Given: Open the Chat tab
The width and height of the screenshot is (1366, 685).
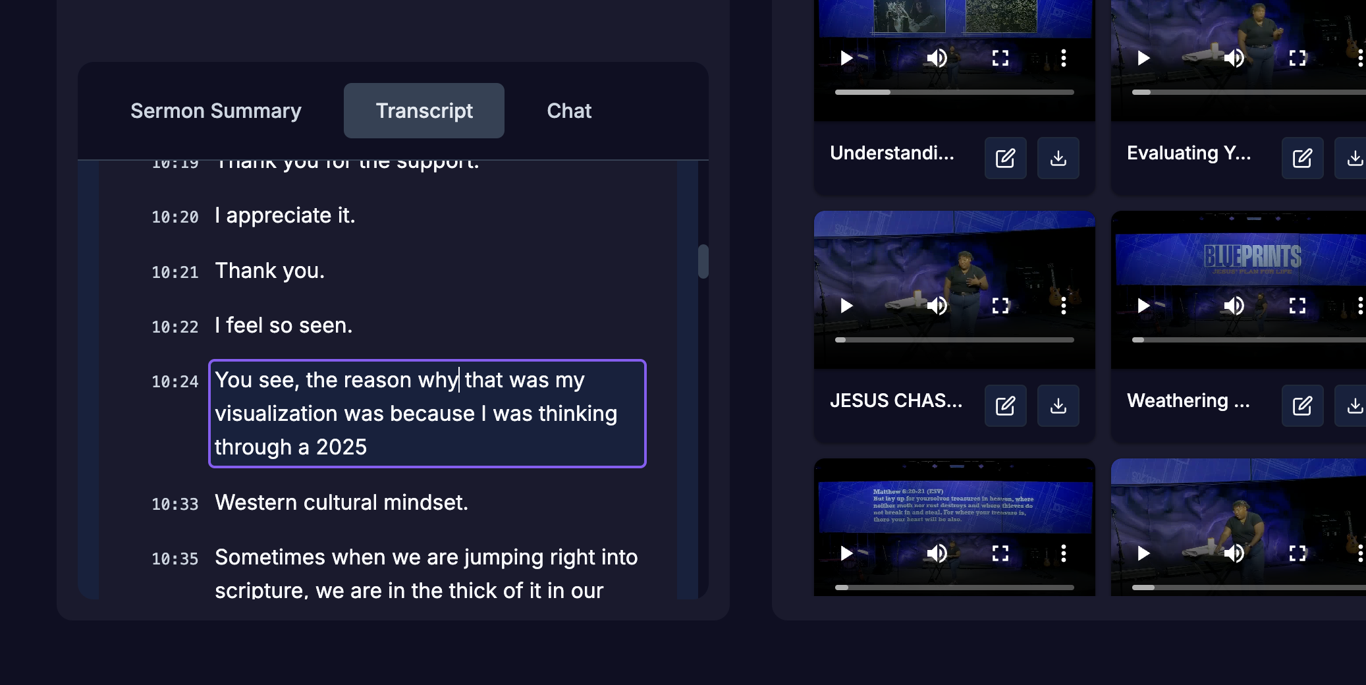Looking at the screenshot, I should (569, 111).
